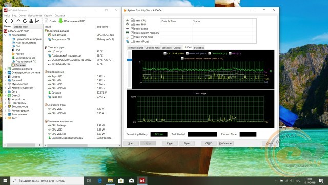
Task: Select the IPMI tree item
Action: 16,50
